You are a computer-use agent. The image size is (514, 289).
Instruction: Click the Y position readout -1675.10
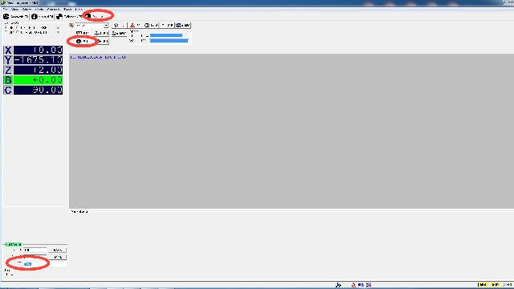(x=38, y=60)
